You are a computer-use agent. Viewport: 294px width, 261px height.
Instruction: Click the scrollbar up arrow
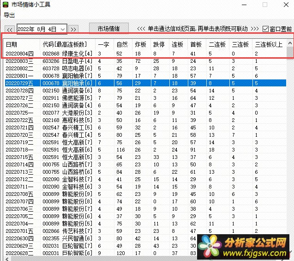(x=290, y=43)
